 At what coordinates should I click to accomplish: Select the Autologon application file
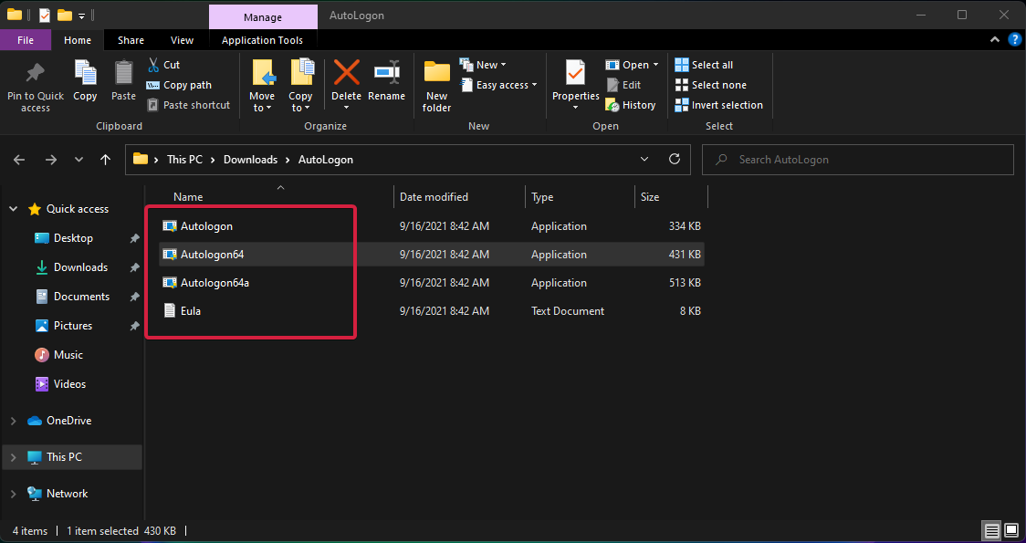(431, 226)
